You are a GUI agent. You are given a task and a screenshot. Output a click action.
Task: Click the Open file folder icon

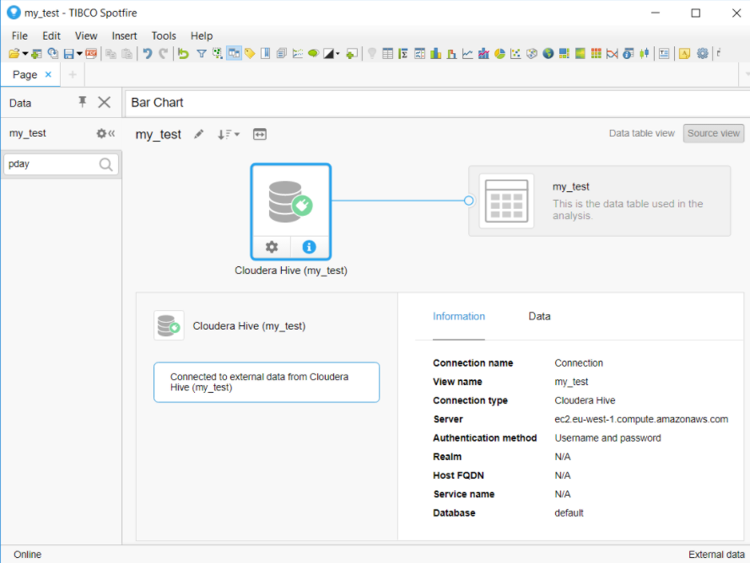point(13,54)
